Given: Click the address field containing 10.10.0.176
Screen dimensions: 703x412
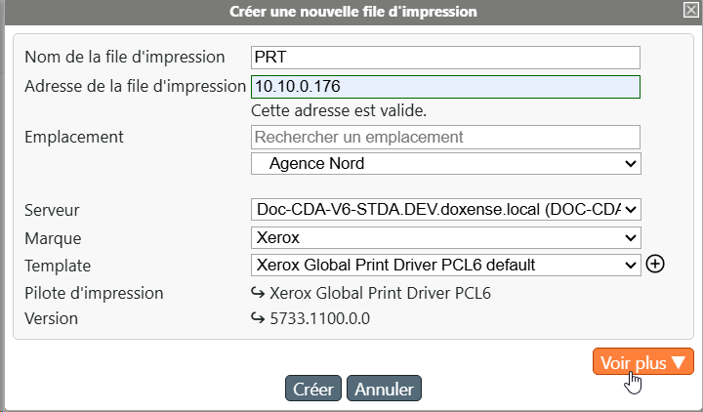Looking at the screenshot, I should tap(445, 86).
